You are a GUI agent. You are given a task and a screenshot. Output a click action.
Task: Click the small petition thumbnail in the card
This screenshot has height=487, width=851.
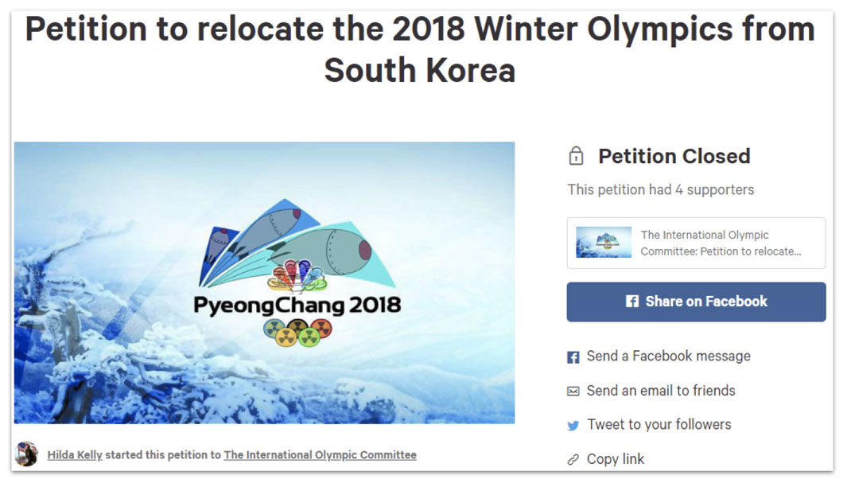(604, 243)
